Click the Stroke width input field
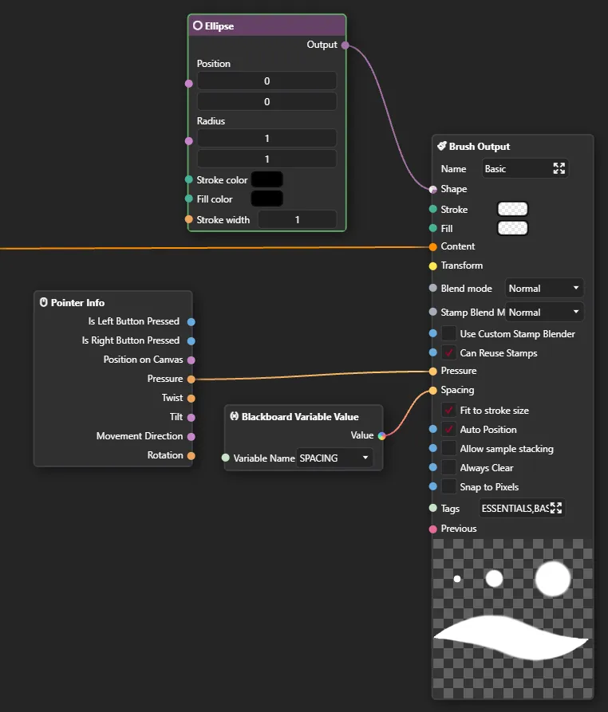The height and width of the screenshot is (712, 608). [x=297, y=220]
